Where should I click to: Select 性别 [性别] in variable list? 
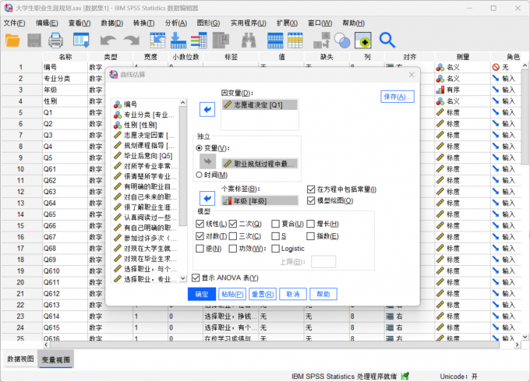pyautogui.click(x=140, y=125)
